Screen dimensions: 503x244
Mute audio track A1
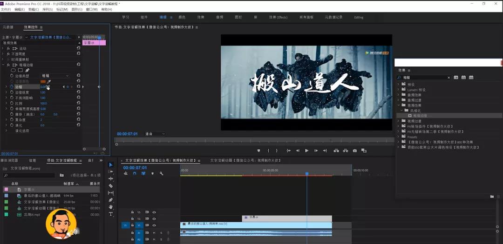154,233
